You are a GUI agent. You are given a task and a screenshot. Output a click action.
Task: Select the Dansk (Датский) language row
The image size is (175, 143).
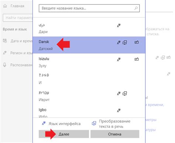pyautogui.click(x=89, y=45)
